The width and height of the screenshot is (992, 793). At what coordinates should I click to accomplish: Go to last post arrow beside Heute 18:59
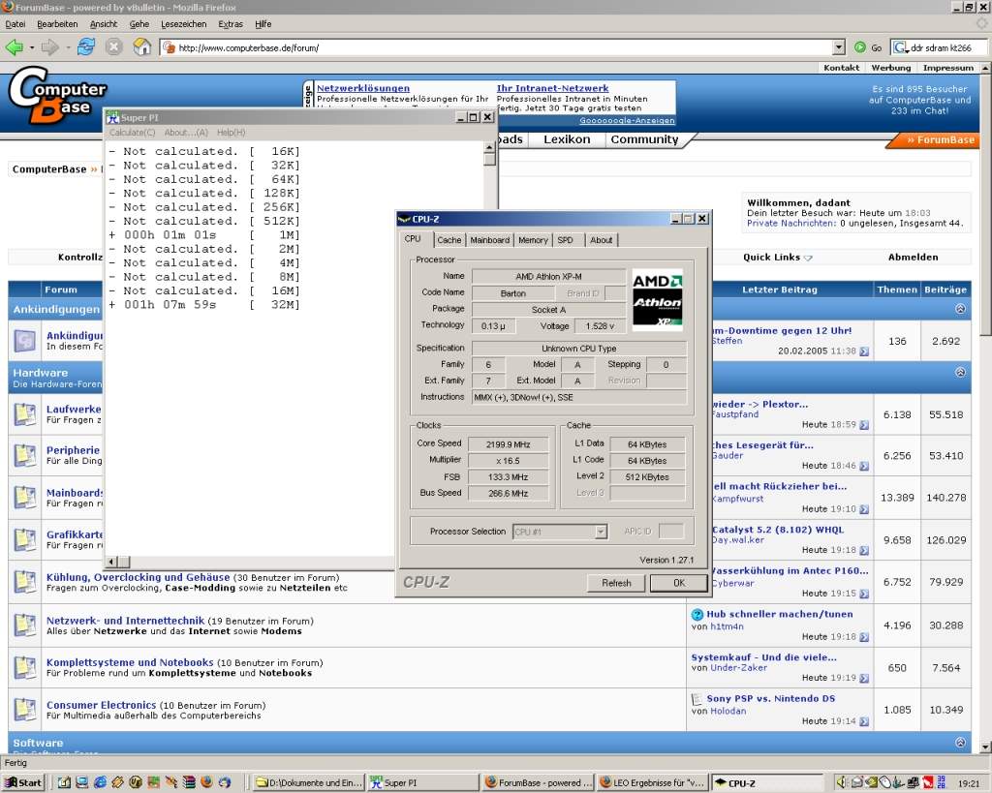[864, 425]
